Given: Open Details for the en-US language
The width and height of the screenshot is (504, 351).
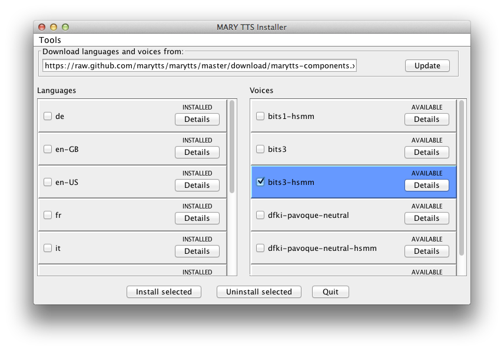Looking at the screenshot, I should pyautogui.click(x=197, y=185).
